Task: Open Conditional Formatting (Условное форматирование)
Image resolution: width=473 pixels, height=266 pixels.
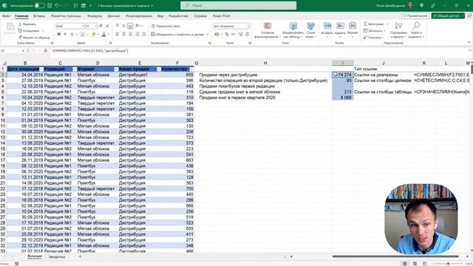Action: tap(268, 30)
